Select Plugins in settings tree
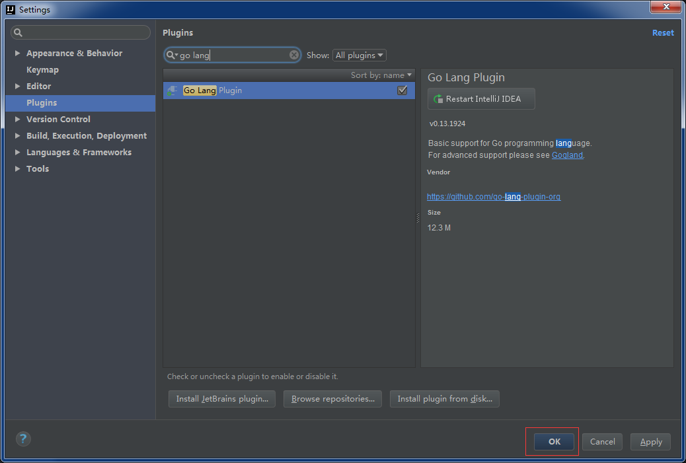The height and width of the screenshot is (463, 686). coord(80,103)
